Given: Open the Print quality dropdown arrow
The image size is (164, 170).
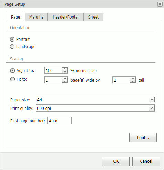Looking at the screenshot, I should click(x=152, y=108).
